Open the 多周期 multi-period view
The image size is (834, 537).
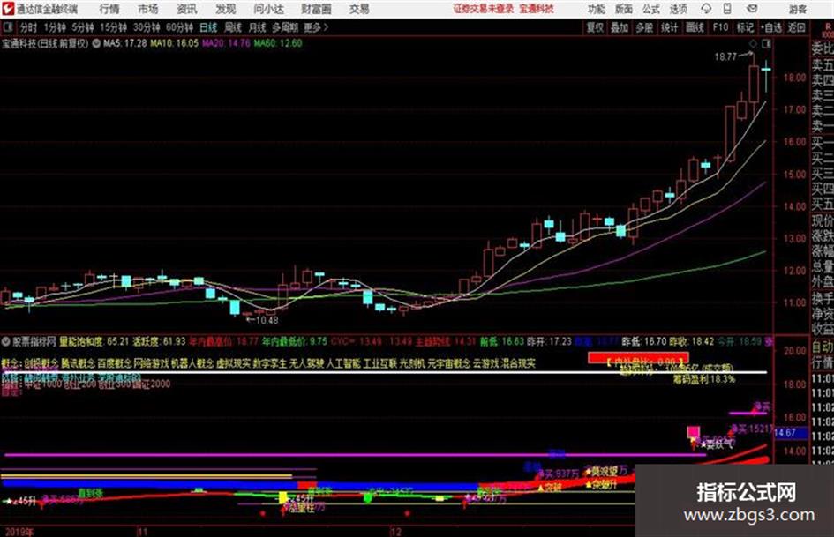284,27
